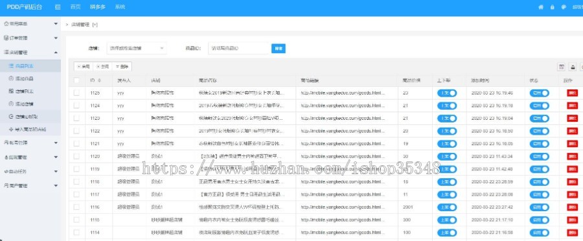The image size is (583, 241).
Task: Click the red delete button for row 1118
Action: coord(572,182)
